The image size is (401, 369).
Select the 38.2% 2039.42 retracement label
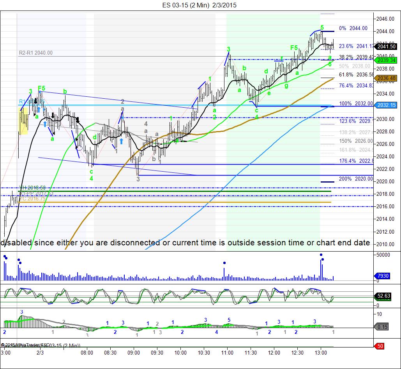click(356, 57)
